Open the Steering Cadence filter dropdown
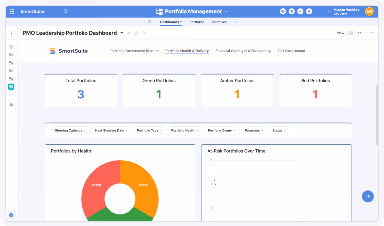Screen dimensions: 384x226 coord(70,130)
